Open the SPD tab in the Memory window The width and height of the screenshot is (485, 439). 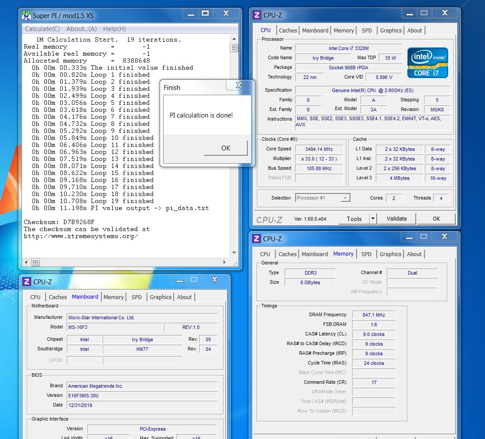(366, 254)
